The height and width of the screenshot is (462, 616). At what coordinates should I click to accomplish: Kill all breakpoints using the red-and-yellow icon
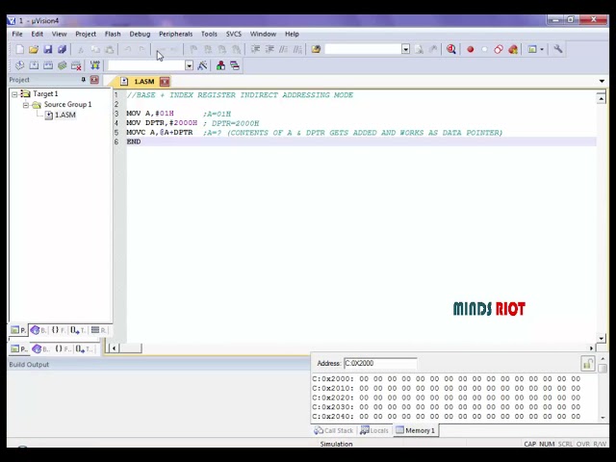coord(513,49)
